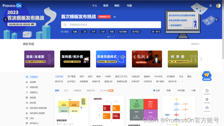
Task: Open 《狂飙》 topic card
Action: coord(147,59)
